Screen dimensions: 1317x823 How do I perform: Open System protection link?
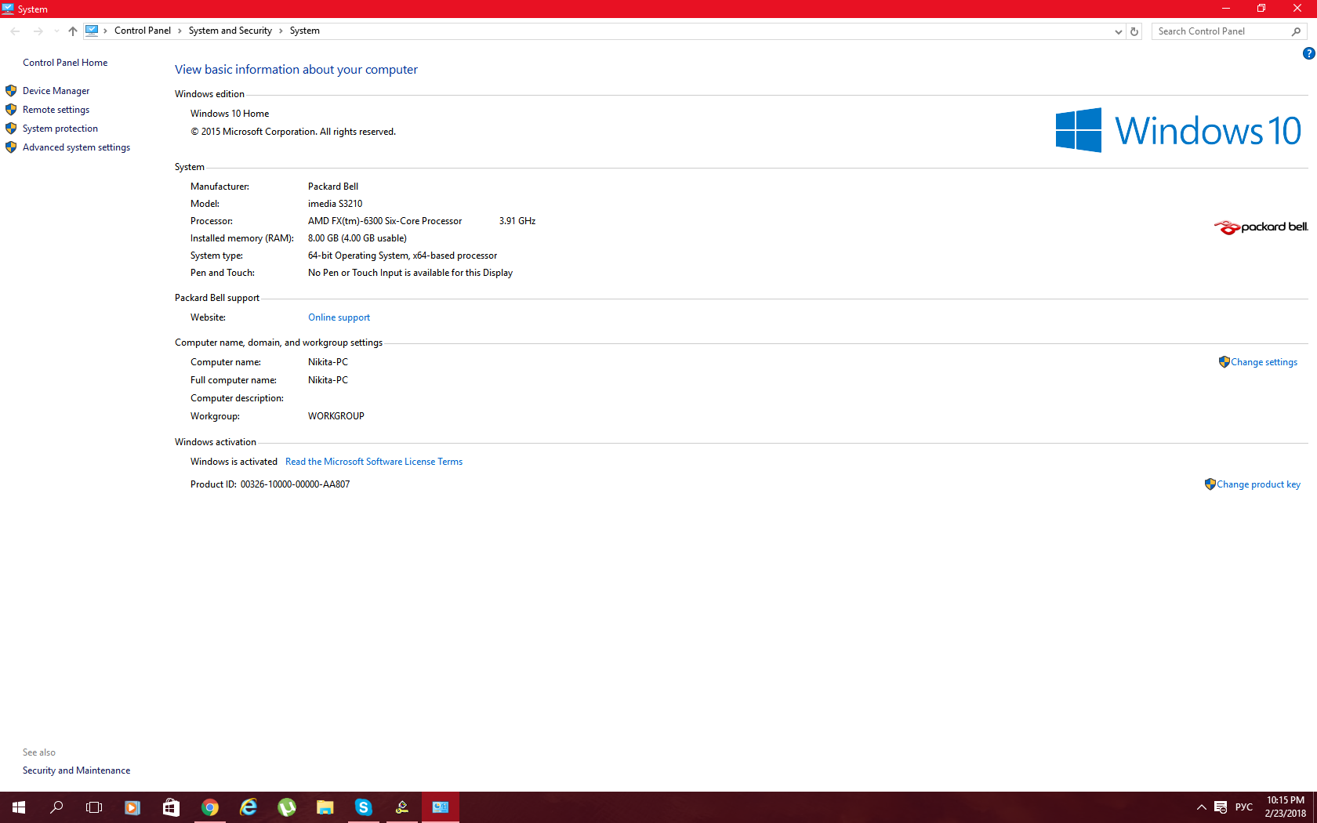click(60, 129)
